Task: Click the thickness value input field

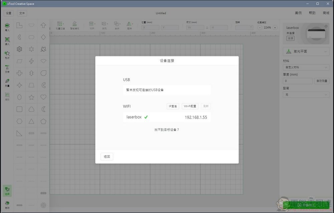Action: pyautogui.click(x=298, y=81)
